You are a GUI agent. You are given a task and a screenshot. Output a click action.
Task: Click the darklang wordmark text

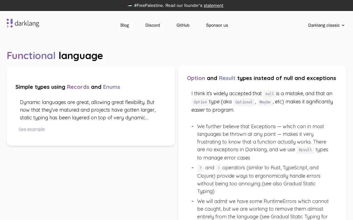(x=27, y=24)
